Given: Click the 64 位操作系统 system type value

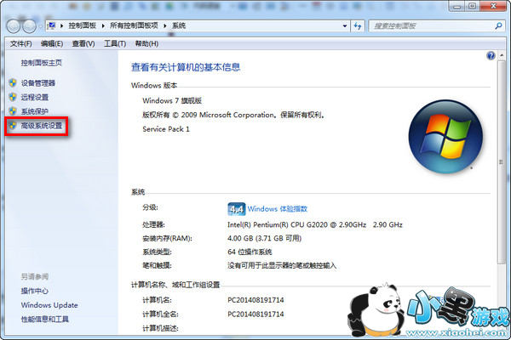Looking at the screenshot, I should (x=250, y=252).
